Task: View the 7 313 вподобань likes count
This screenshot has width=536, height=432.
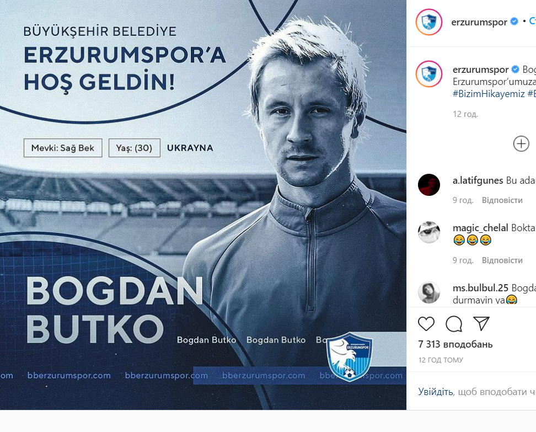Action: tap(455, 344)
